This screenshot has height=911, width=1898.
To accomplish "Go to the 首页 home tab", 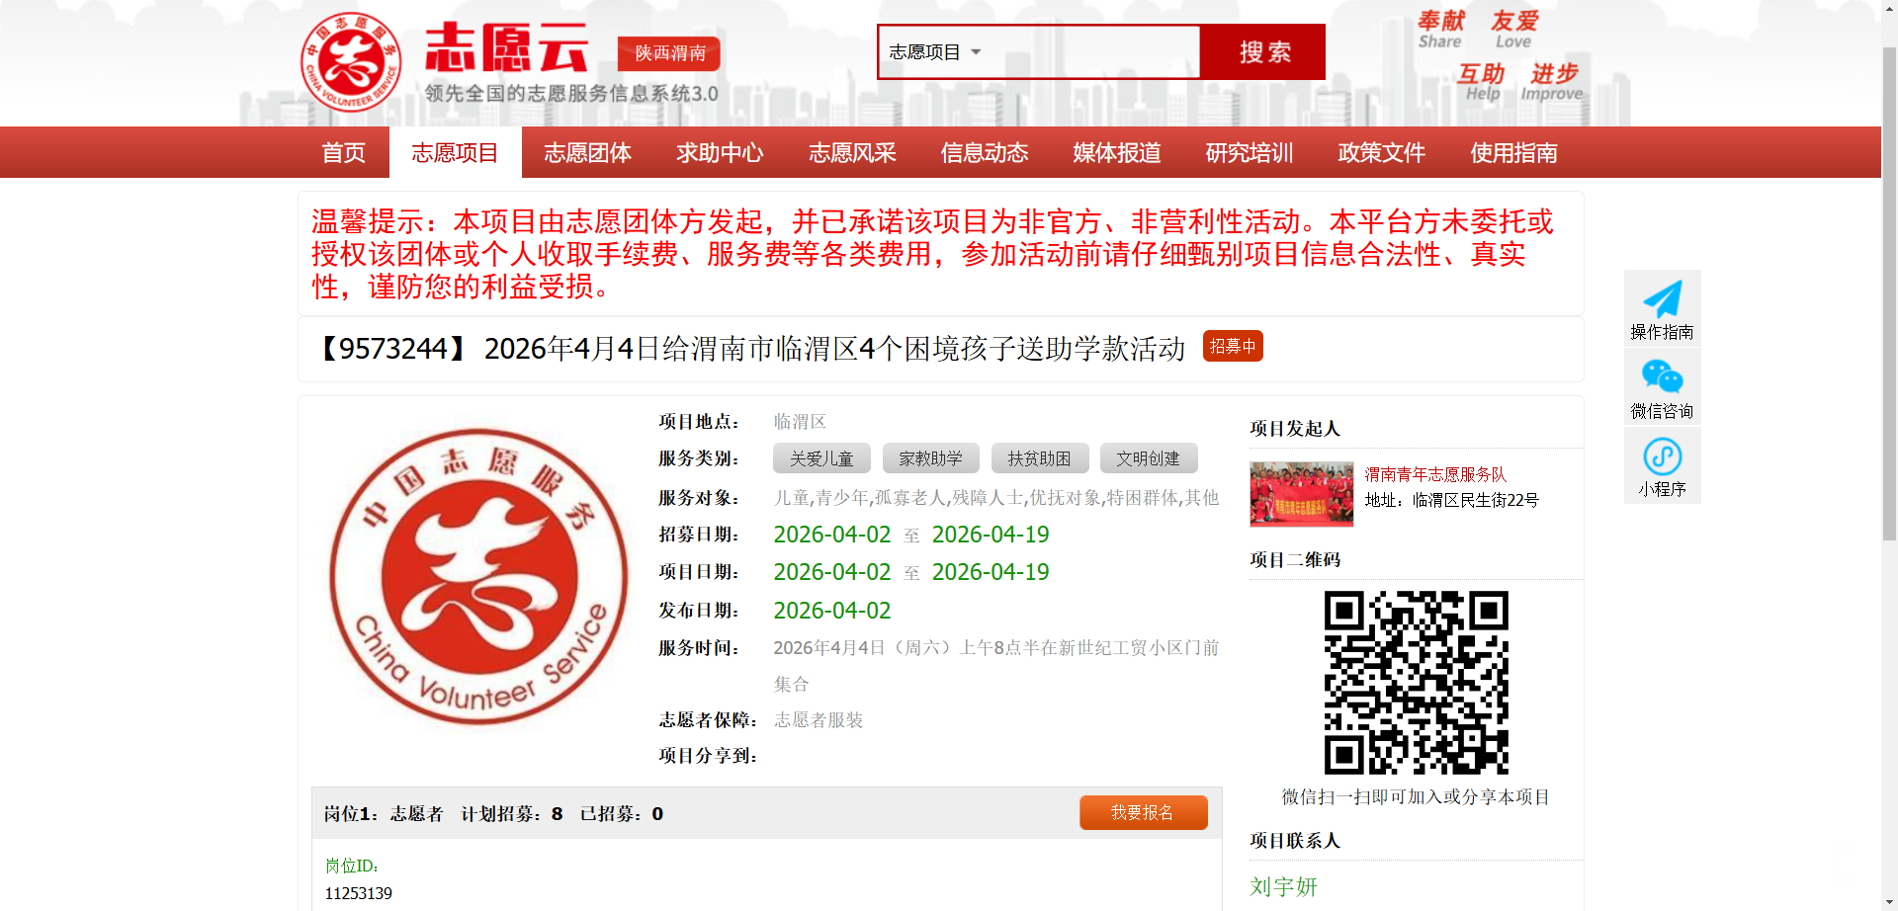I will (343, 153).
